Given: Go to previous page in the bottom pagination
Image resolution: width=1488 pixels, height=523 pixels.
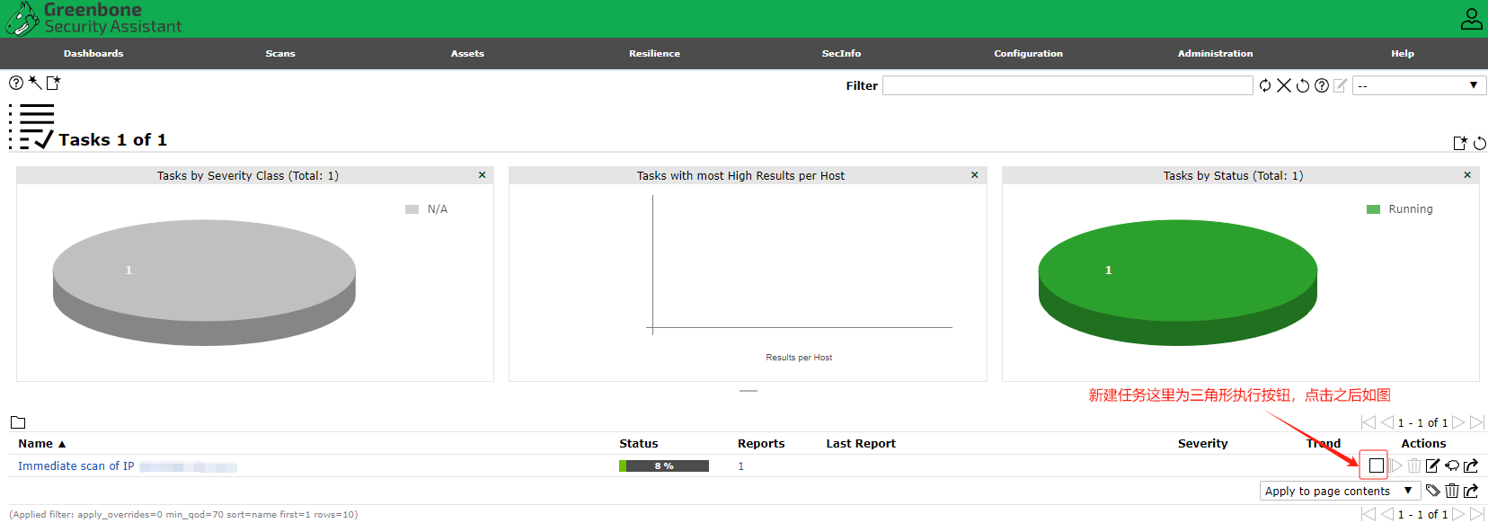Looking at the screenshot, I should pyautogui.click(x=1387, y=514).
